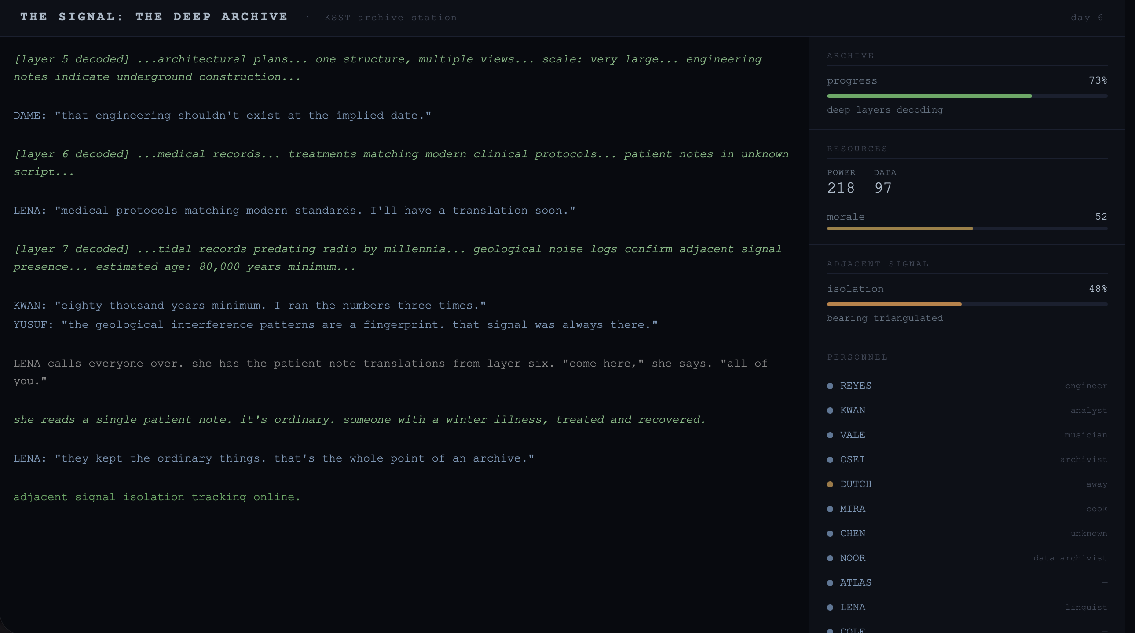Click the layer 6 decoded log entry
Image resolution: width=1135 pixels, height=633 pixels.
point(401,163)
